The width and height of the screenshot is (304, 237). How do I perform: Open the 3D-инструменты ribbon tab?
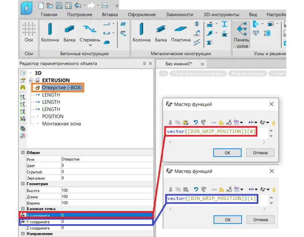[221, 15]
